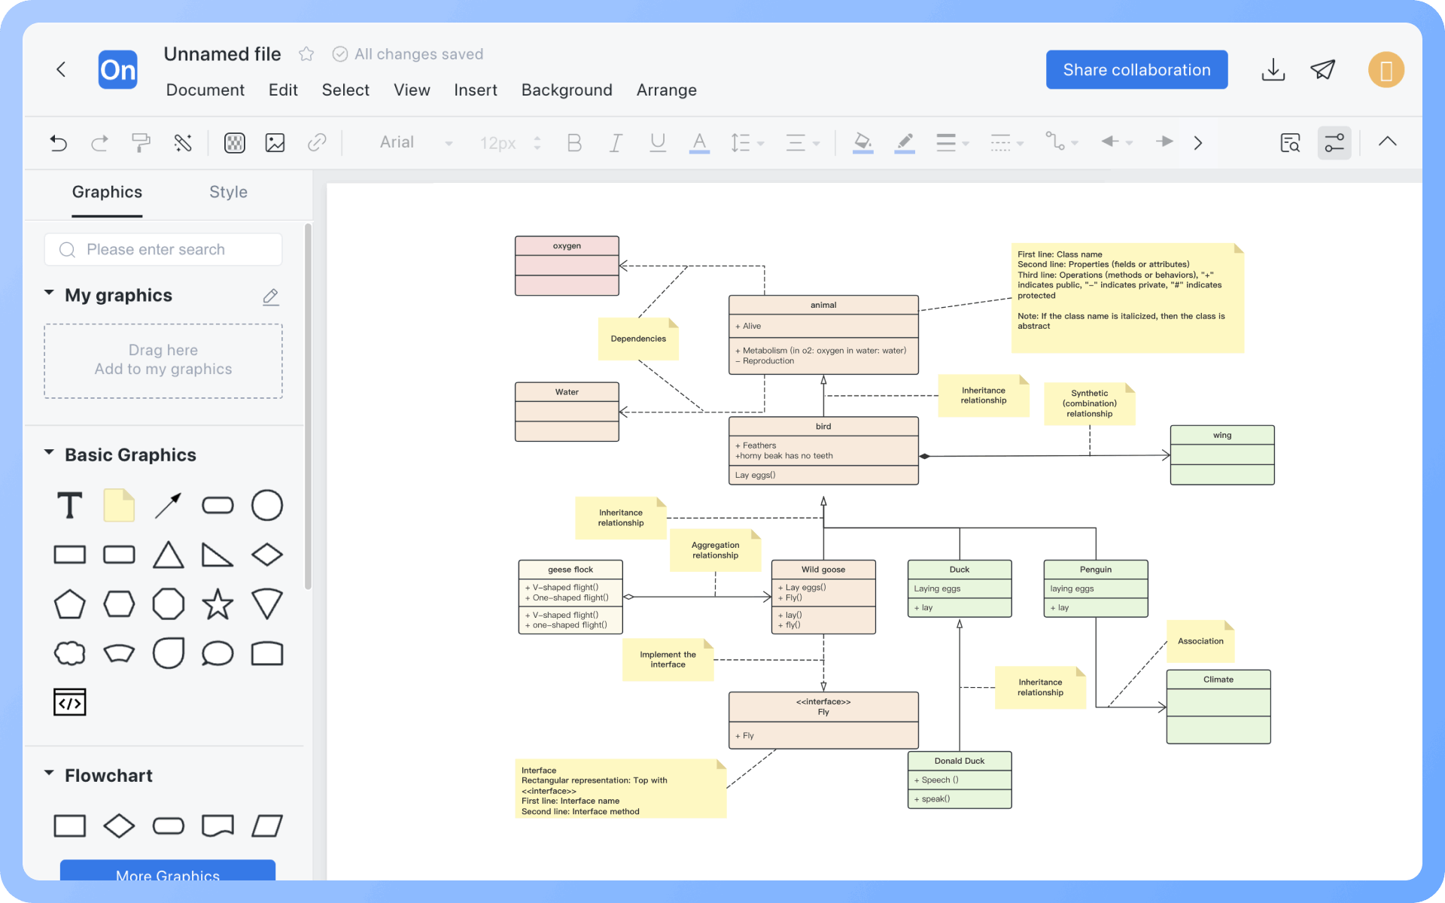Open the View menu
This screenshot has width=1445, height=903.
click(412, 90)
